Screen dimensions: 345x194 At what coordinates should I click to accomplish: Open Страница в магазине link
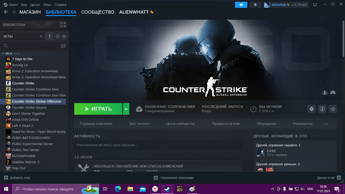(x=96, y=124)
